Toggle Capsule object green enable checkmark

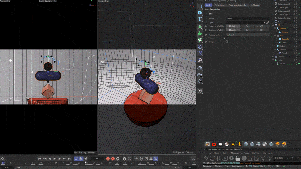[x=299, y=39]
